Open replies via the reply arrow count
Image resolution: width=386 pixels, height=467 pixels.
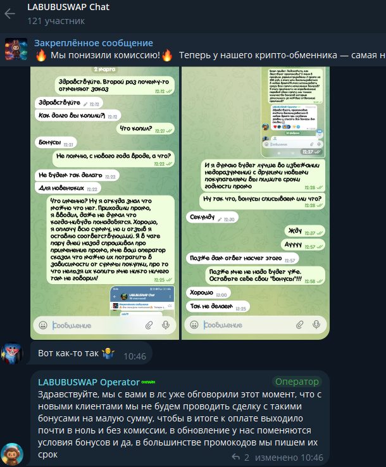point(240,457)
